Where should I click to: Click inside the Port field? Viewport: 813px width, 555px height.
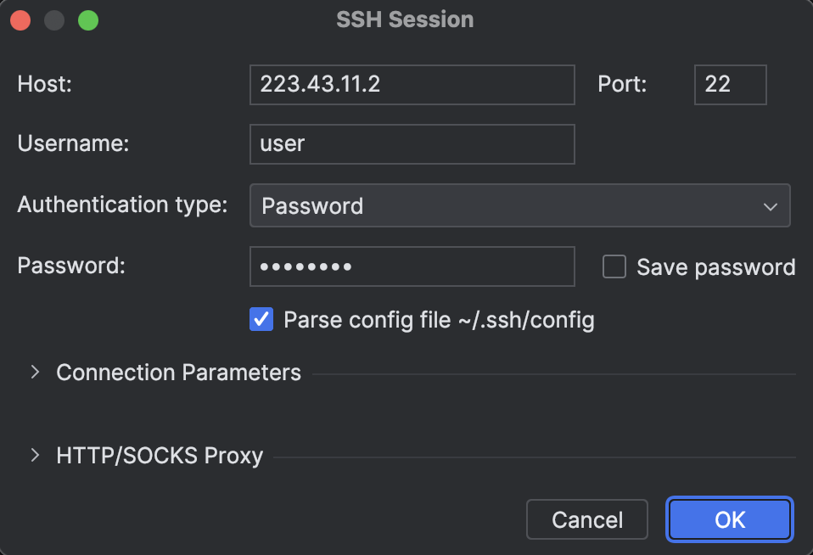pos(730,85)
